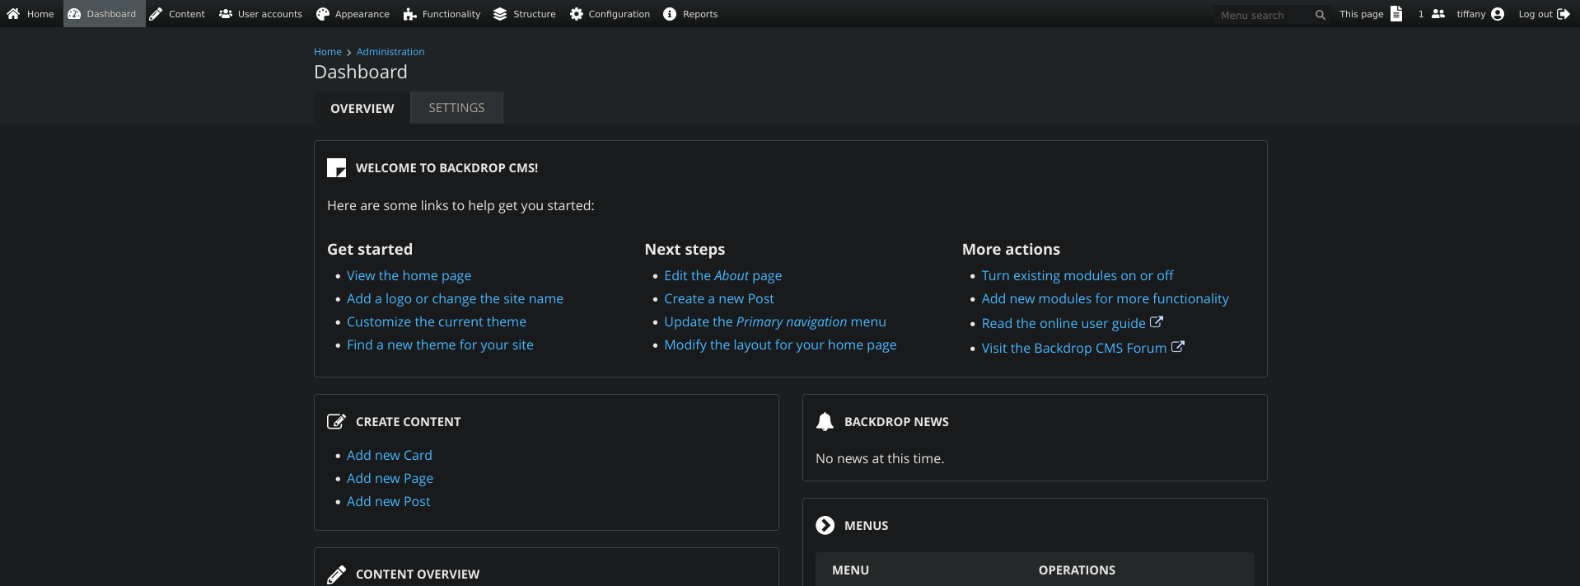Open Customize the current theme link
The height and width of the screenshot is (586, 1580).
click(x=437, y=321)
